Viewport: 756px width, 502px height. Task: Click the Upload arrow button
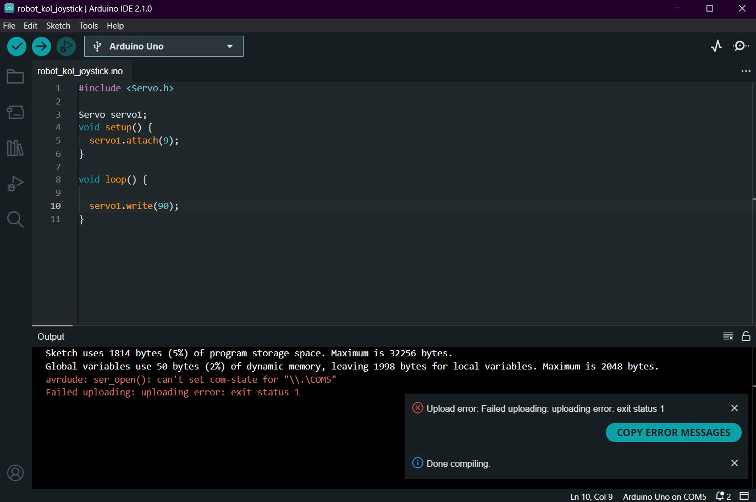point(41,47)
